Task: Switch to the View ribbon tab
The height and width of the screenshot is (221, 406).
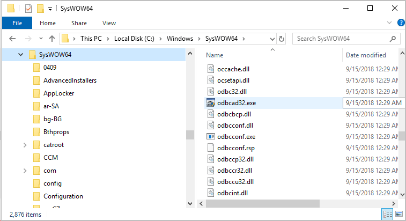Action: (109, 23)
